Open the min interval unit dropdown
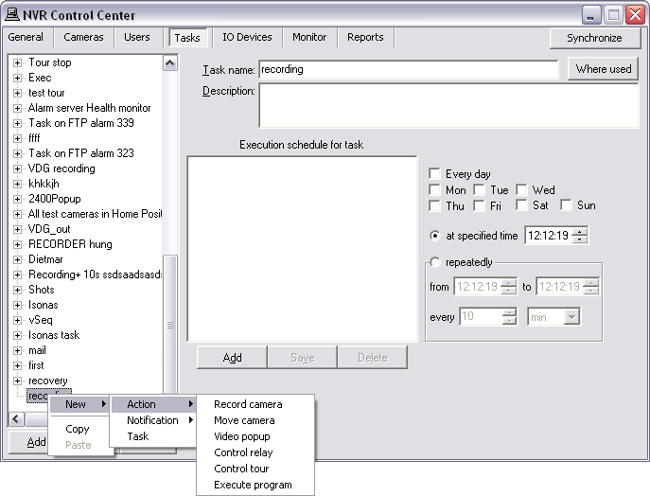 pyautogui.click(x=571, y=317)
